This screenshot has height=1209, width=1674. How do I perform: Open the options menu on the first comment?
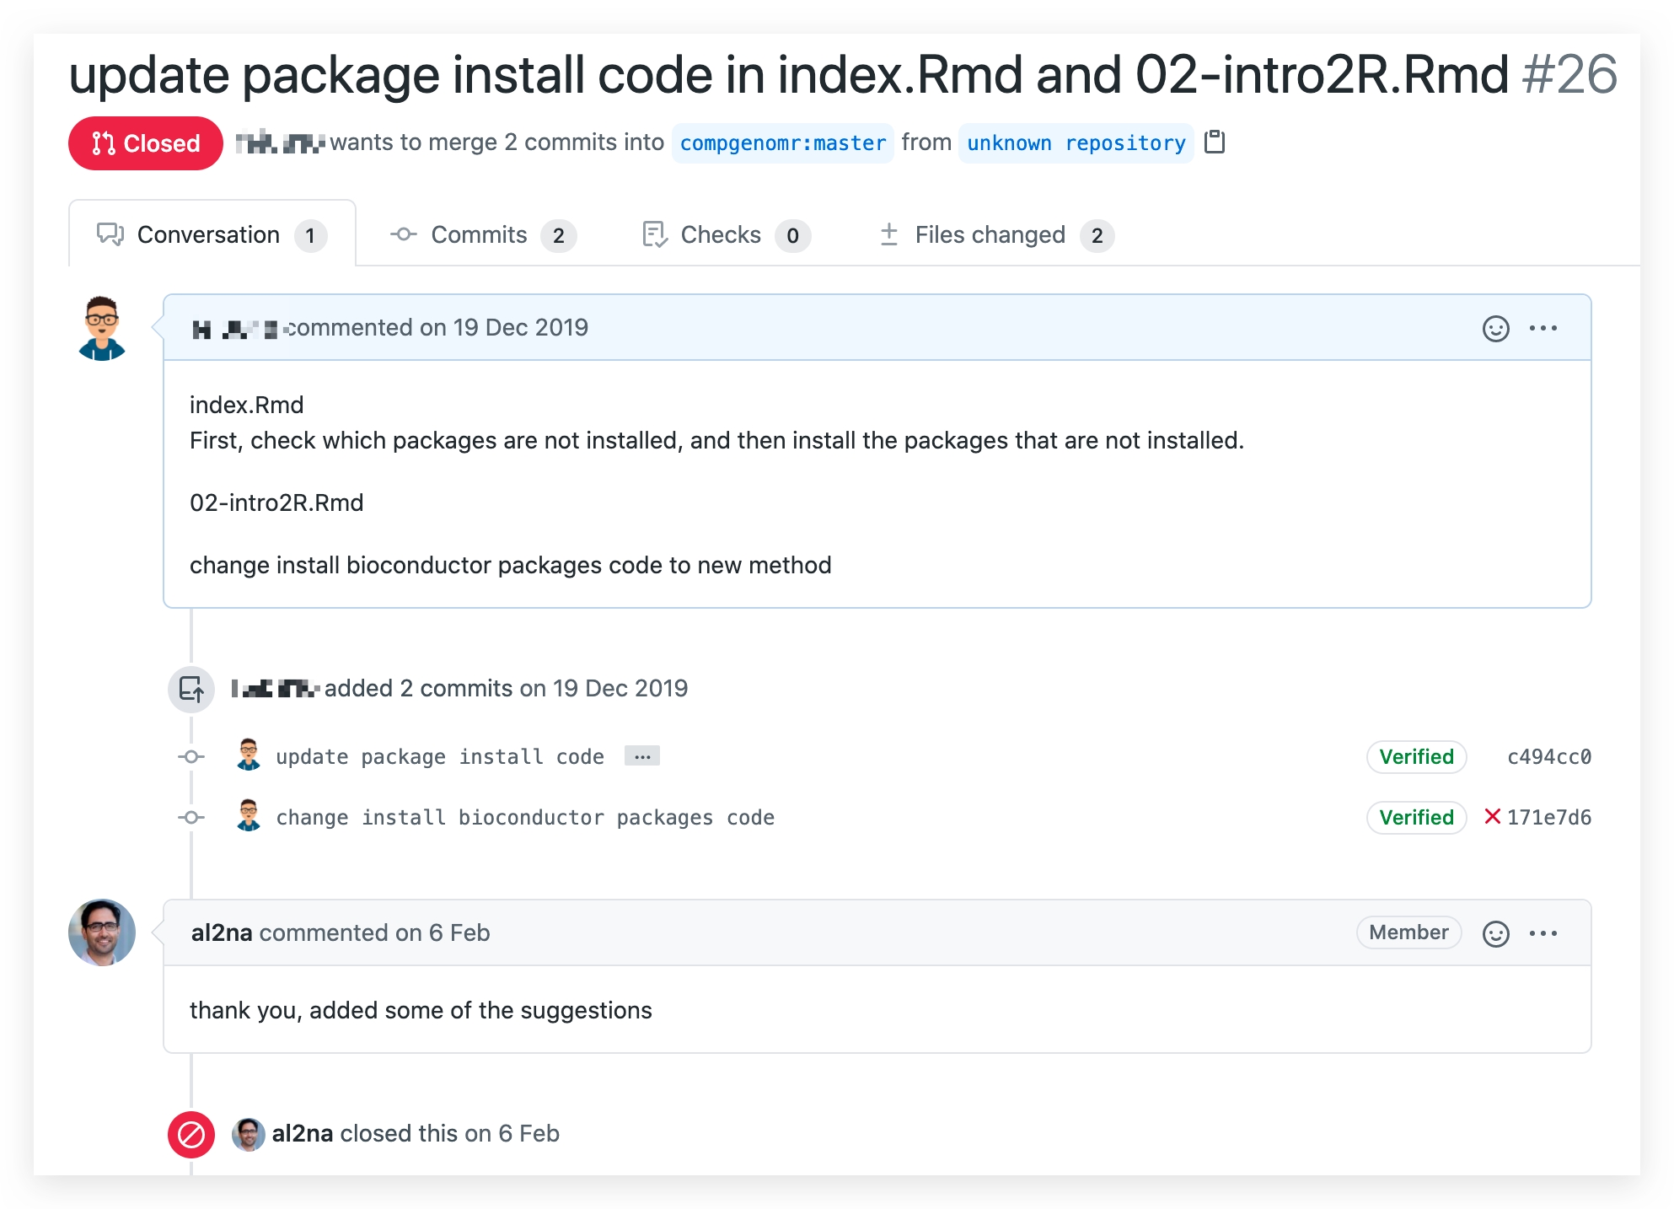coord(1543,328)
